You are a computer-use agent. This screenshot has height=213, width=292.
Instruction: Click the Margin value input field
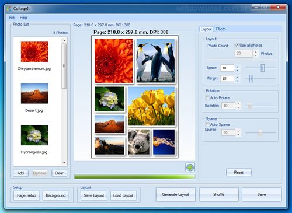(x=227, y=78)
